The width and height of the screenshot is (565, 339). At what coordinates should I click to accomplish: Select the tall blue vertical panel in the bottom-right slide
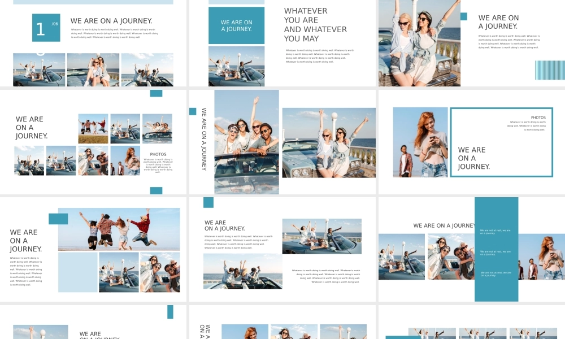(x=496, y=249)
